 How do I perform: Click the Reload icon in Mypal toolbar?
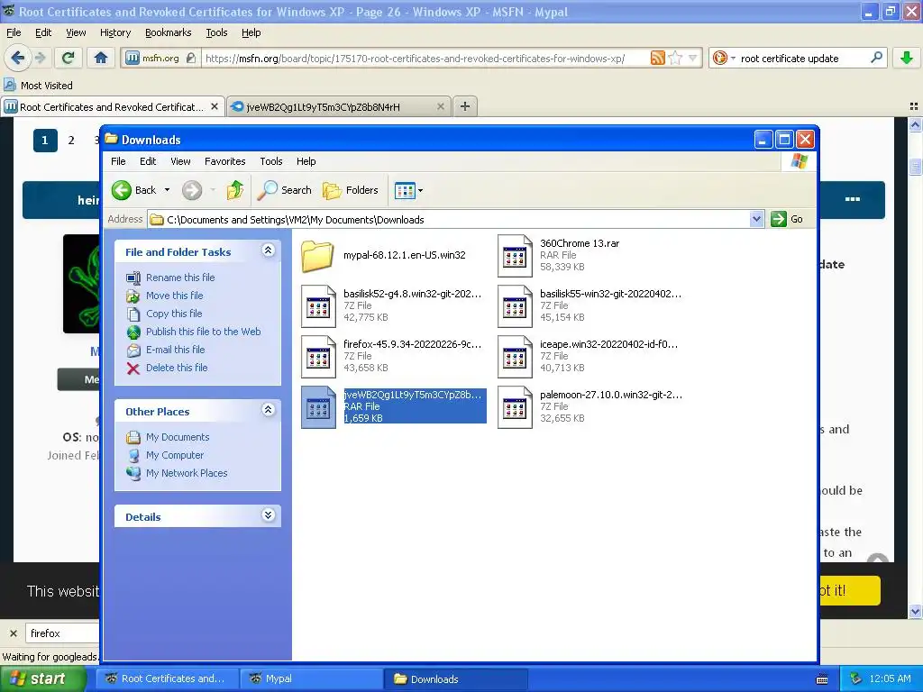pos(68,58)
